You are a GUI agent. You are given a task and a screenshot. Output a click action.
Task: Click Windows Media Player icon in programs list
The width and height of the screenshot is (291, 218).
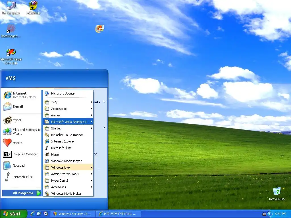(x=47, y=161)
